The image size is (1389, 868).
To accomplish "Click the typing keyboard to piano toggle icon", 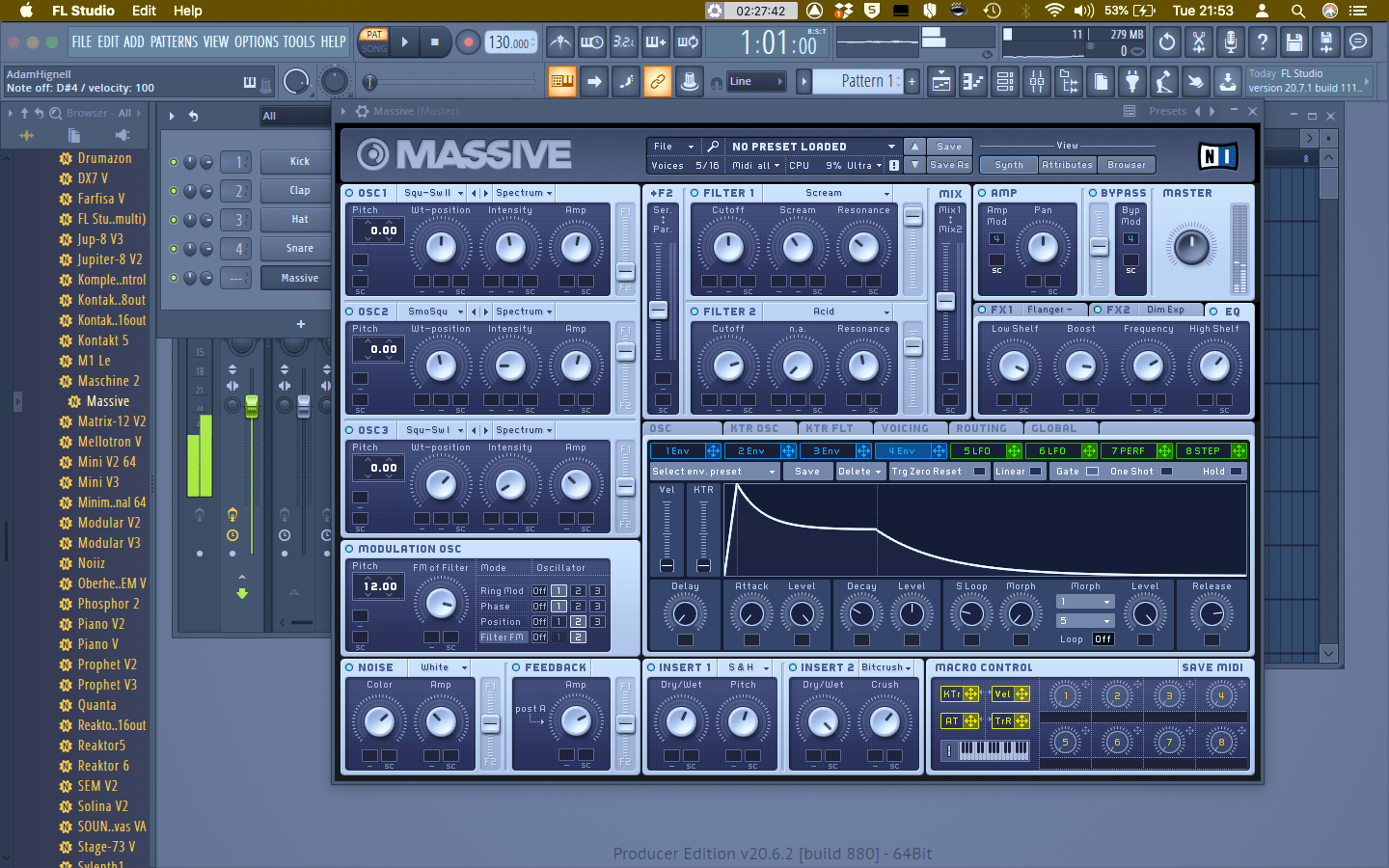I will 562,82.
